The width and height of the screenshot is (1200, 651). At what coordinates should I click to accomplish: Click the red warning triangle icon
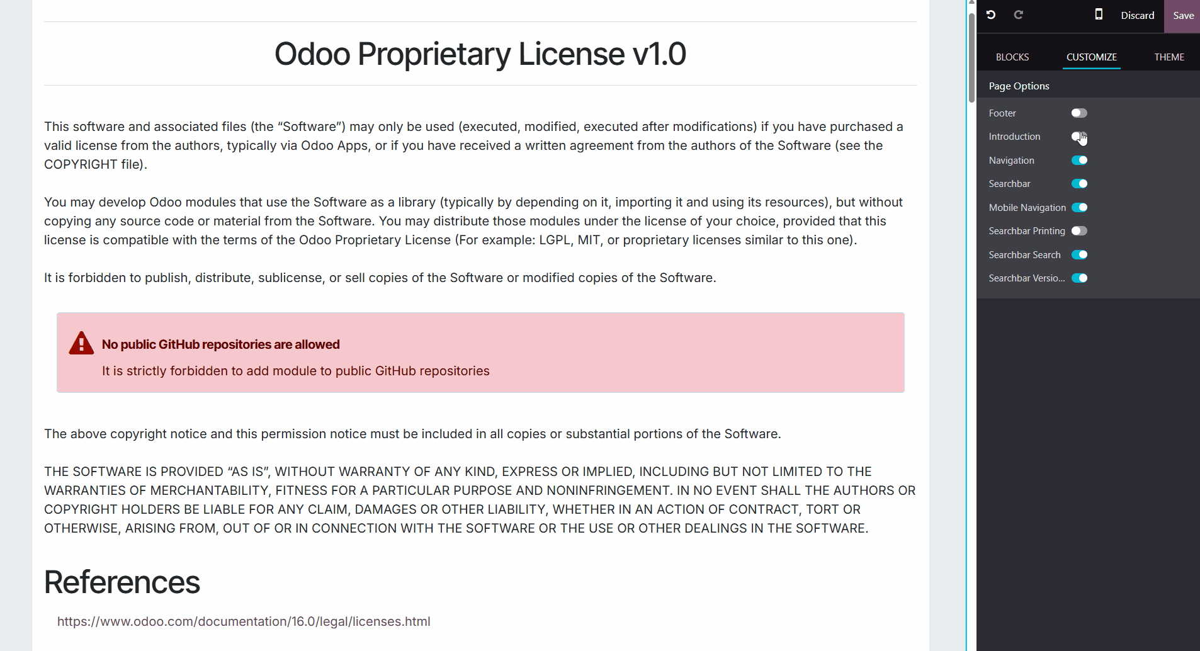coord(81,343)
